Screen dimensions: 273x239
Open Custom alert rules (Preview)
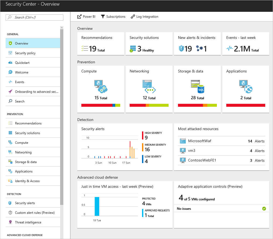click(x=33, y=212)
